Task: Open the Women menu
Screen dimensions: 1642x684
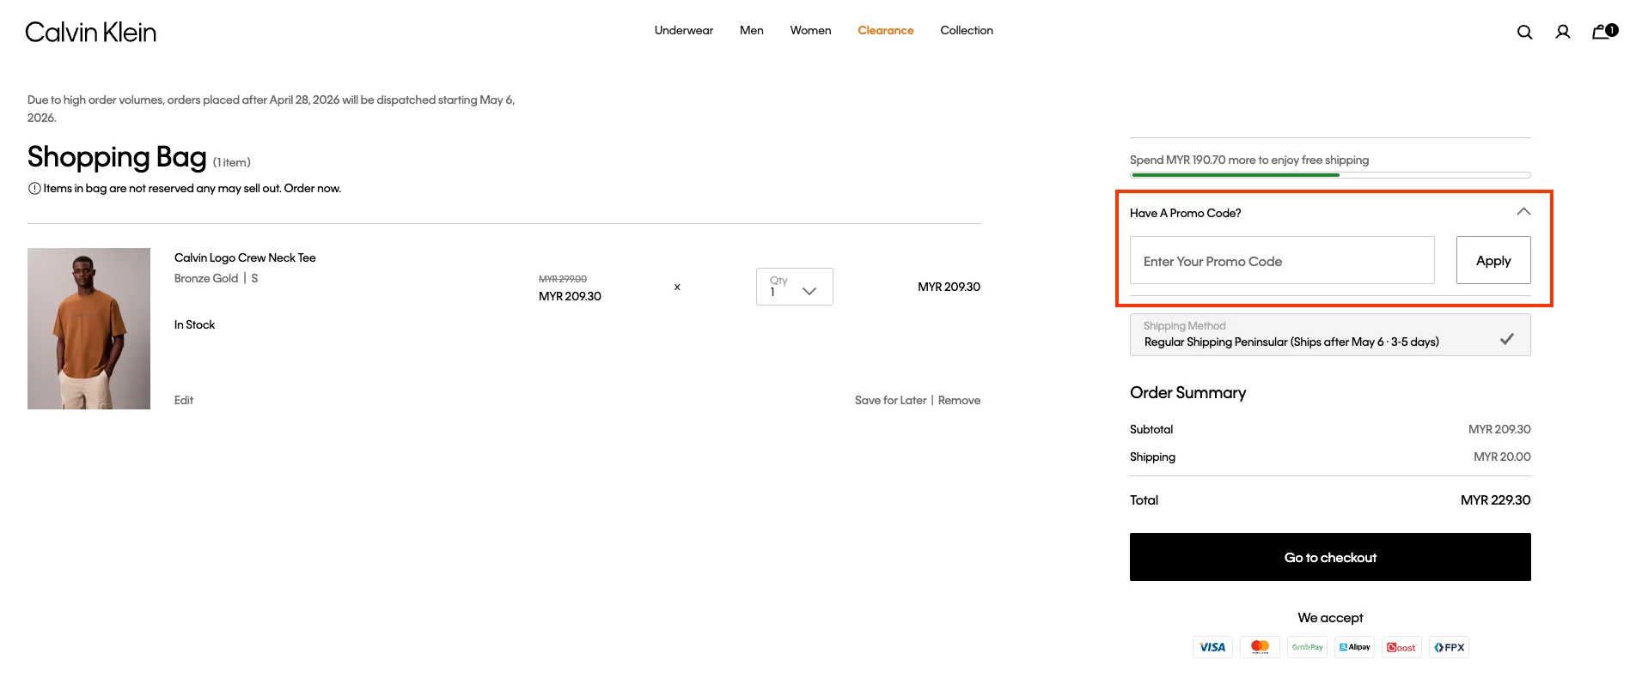Action: (x=810, y=30)
